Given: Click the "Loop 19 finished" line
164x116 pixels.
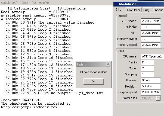Looking at the screenshot, I should [39, 89].
